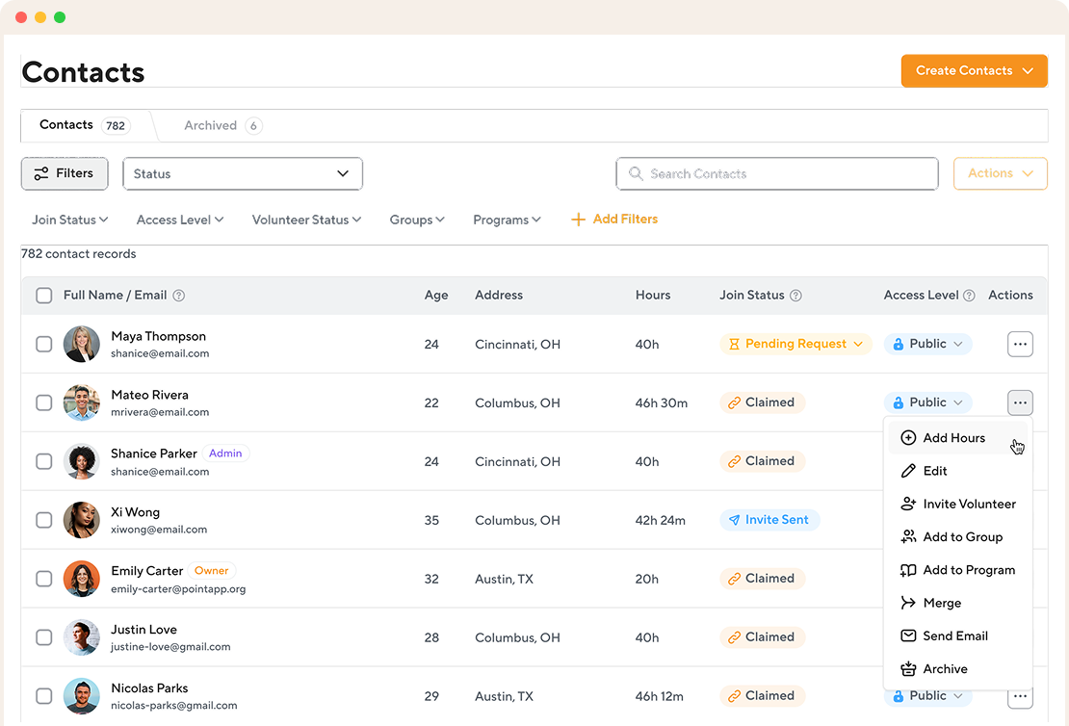Select Send Email menu entry
Image resolution: width=1069 pixels, height=726 pixels.
click(x=957, y=636)
